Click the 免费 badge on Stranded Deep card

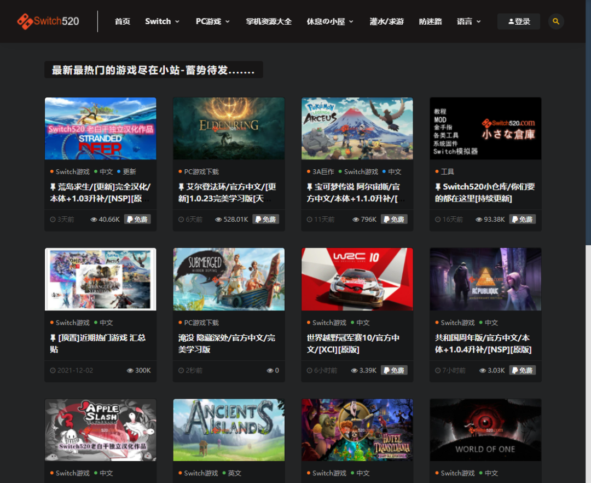137,219
